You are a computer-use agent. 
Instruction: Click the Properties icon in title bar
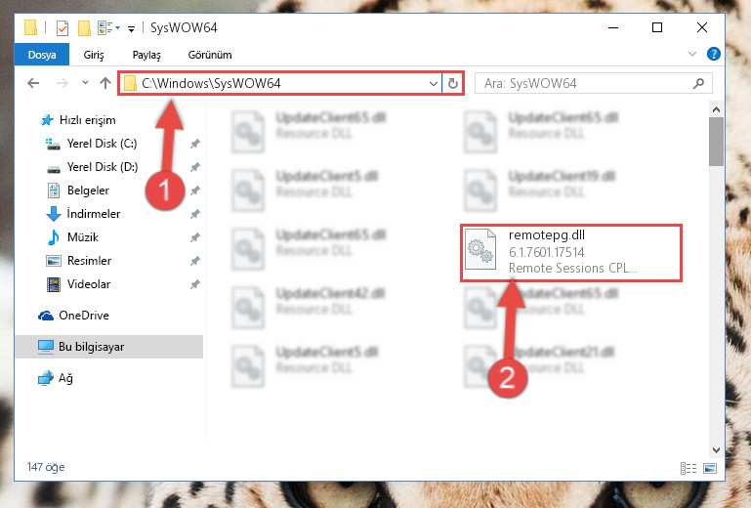pyautogui.click(x=63, y=28)
